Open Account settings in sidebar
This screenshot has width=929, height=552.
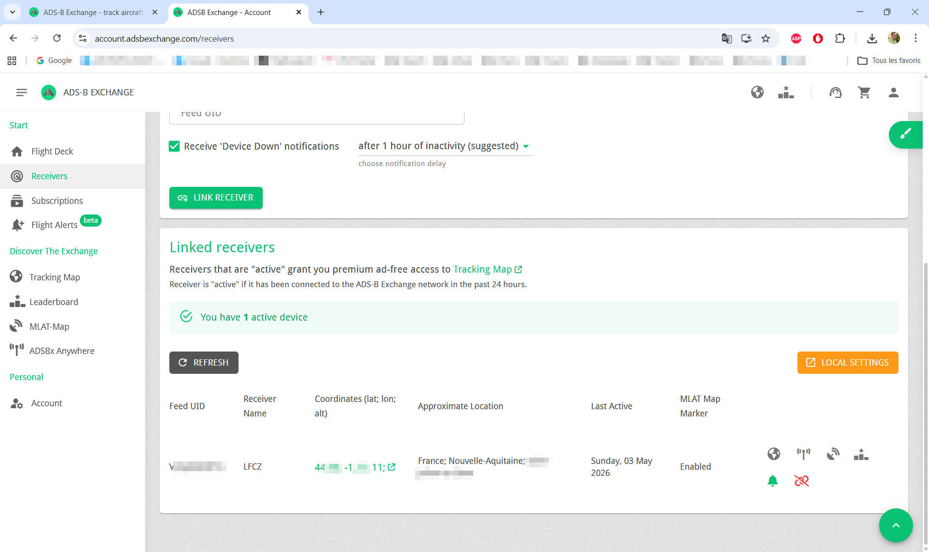click(x=73, y=403)
